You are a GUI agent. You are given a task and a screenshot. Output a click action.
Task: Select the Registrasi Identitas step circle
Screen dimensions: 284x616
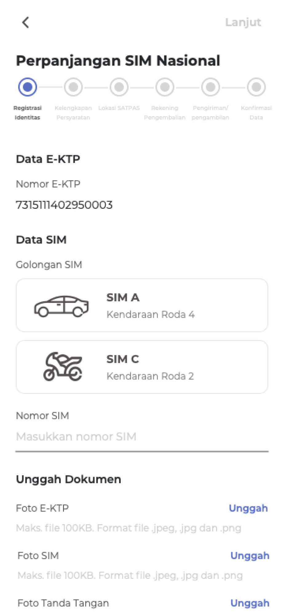pyautogui.click(x=27, y=87)
